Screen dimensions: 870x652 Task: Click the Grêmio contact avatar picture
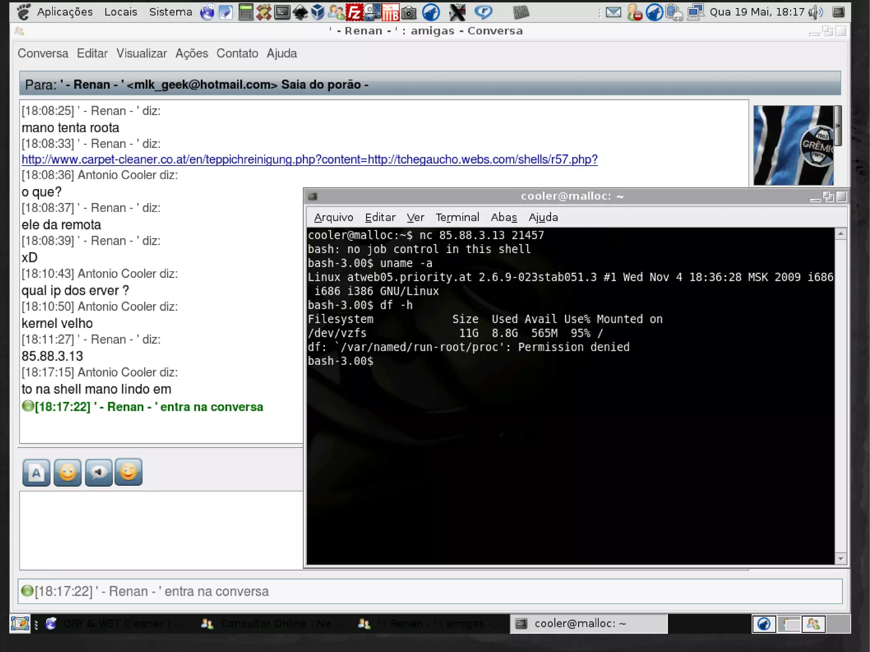pyautogui.click(x=794, y=145)
